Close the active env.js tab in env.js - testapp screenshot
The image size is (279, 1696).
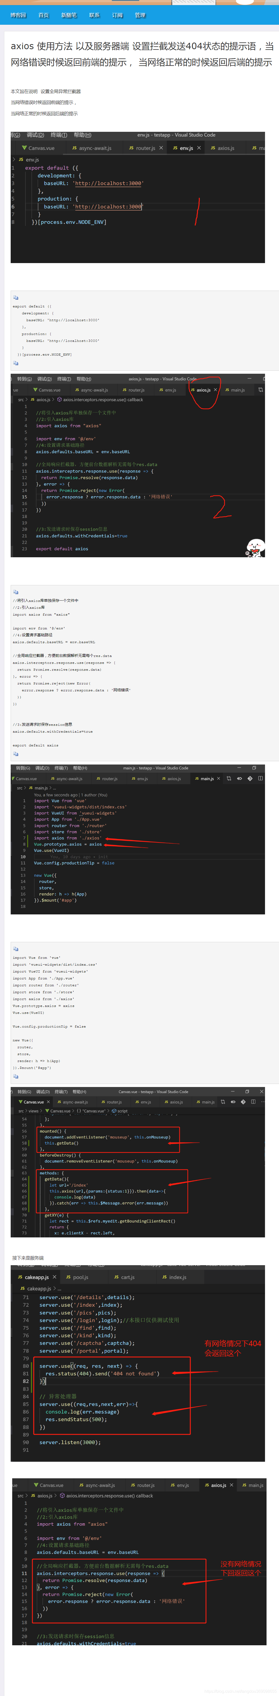199,148
